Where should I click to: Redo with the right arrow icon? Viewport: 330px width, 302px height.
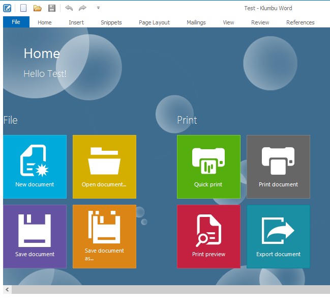[82, 8]
